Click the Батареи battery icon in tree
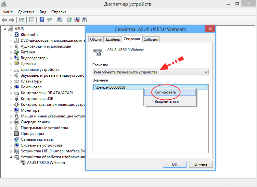This screenshot has width=257, height=187. 17,52
